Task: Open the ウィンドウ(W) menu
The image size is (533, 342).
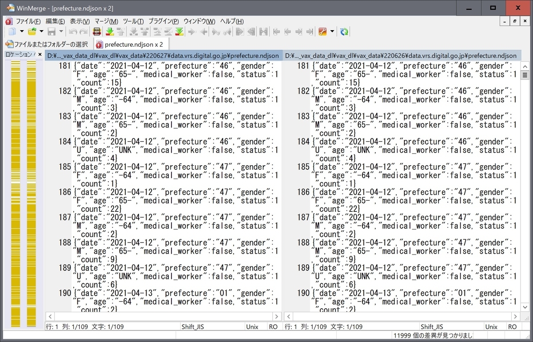Action: click(199, 21)
